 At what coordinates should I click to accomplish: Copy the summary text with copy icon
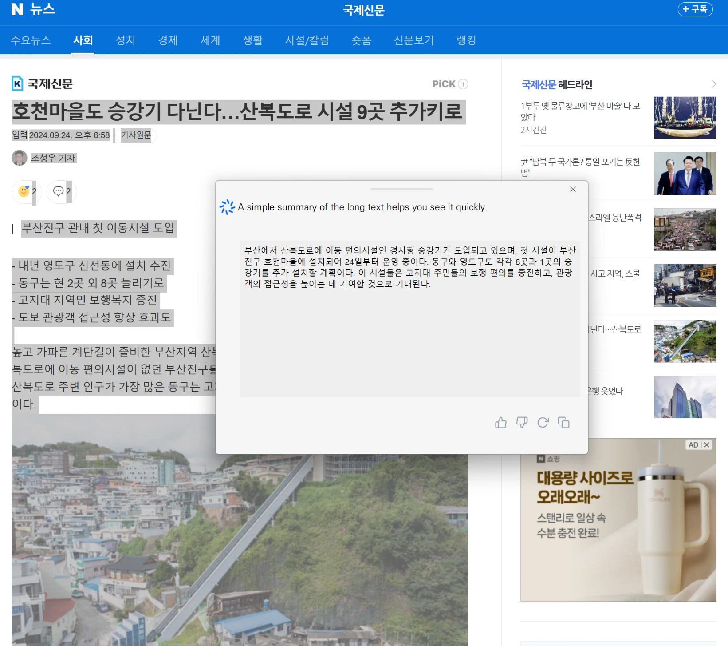[x=564, y=423]
